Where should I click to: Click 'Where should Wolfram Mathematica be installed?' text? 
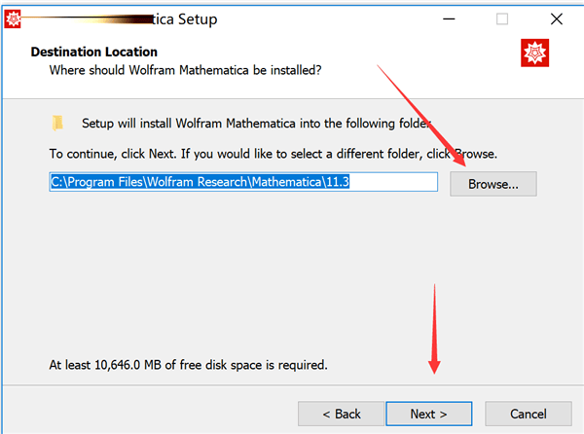coord(185,70)
